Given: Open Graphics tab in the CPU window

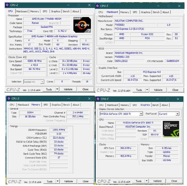Looking at the screenshot, I should click(x=56, y=11).
